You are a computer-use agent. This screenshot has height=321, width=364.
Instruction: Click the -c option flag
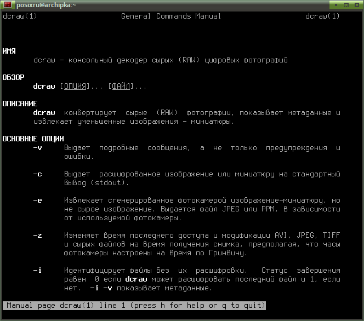[38, 174]
